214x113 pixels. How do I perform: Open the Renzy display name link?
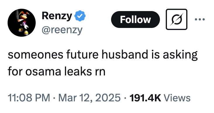[x=57, y=16]
